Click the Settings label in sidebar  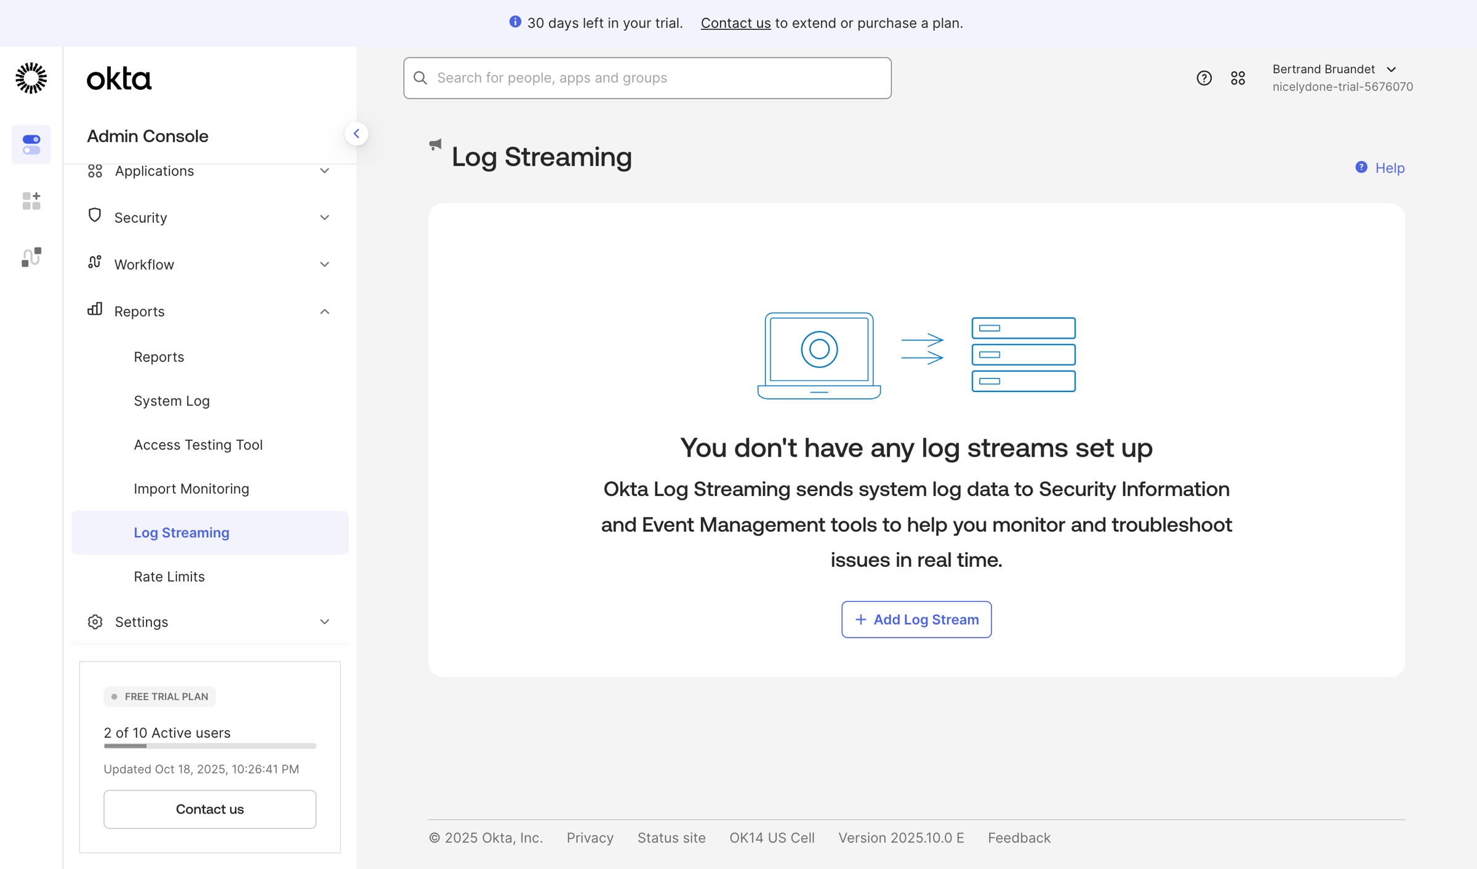[142, 622]
